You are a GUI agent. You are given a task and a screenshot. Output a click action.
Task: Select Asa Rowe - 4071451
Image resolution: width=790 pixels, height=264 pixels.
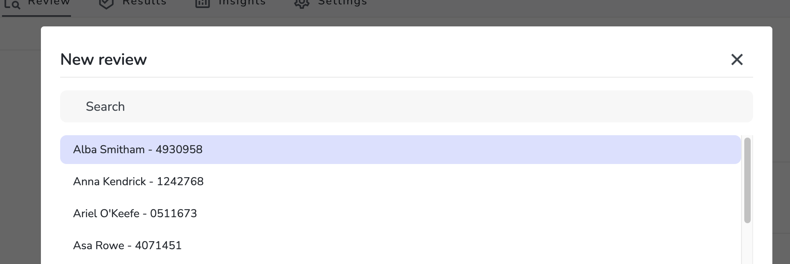(400, 246)
